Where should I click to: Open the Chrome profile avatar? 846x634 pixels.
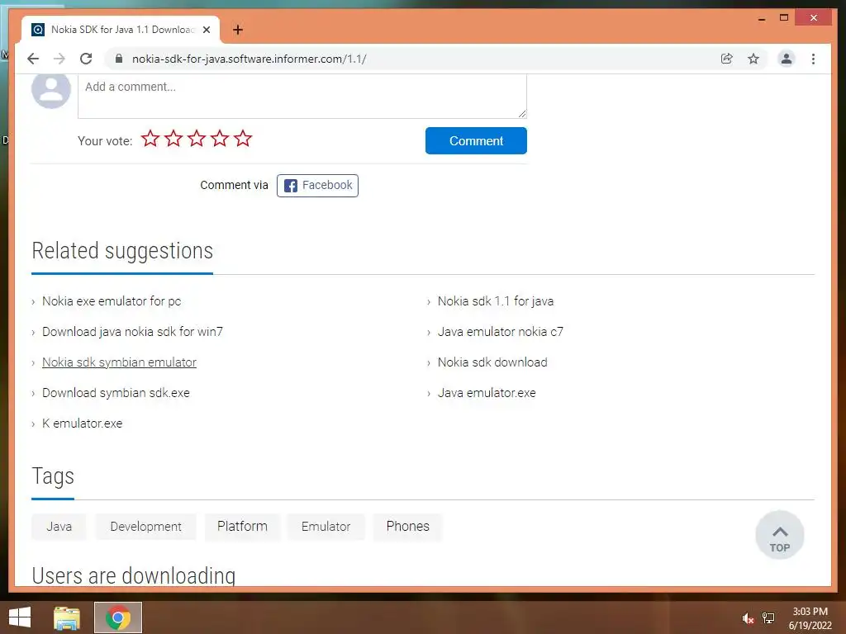[x=787, y=59]
